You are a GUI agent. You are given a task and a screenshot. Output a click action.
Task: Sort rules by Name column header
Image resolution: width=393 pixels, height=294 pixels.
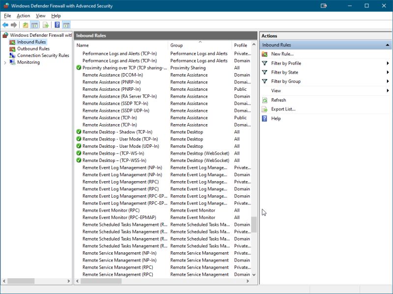[x=121, y=45]
